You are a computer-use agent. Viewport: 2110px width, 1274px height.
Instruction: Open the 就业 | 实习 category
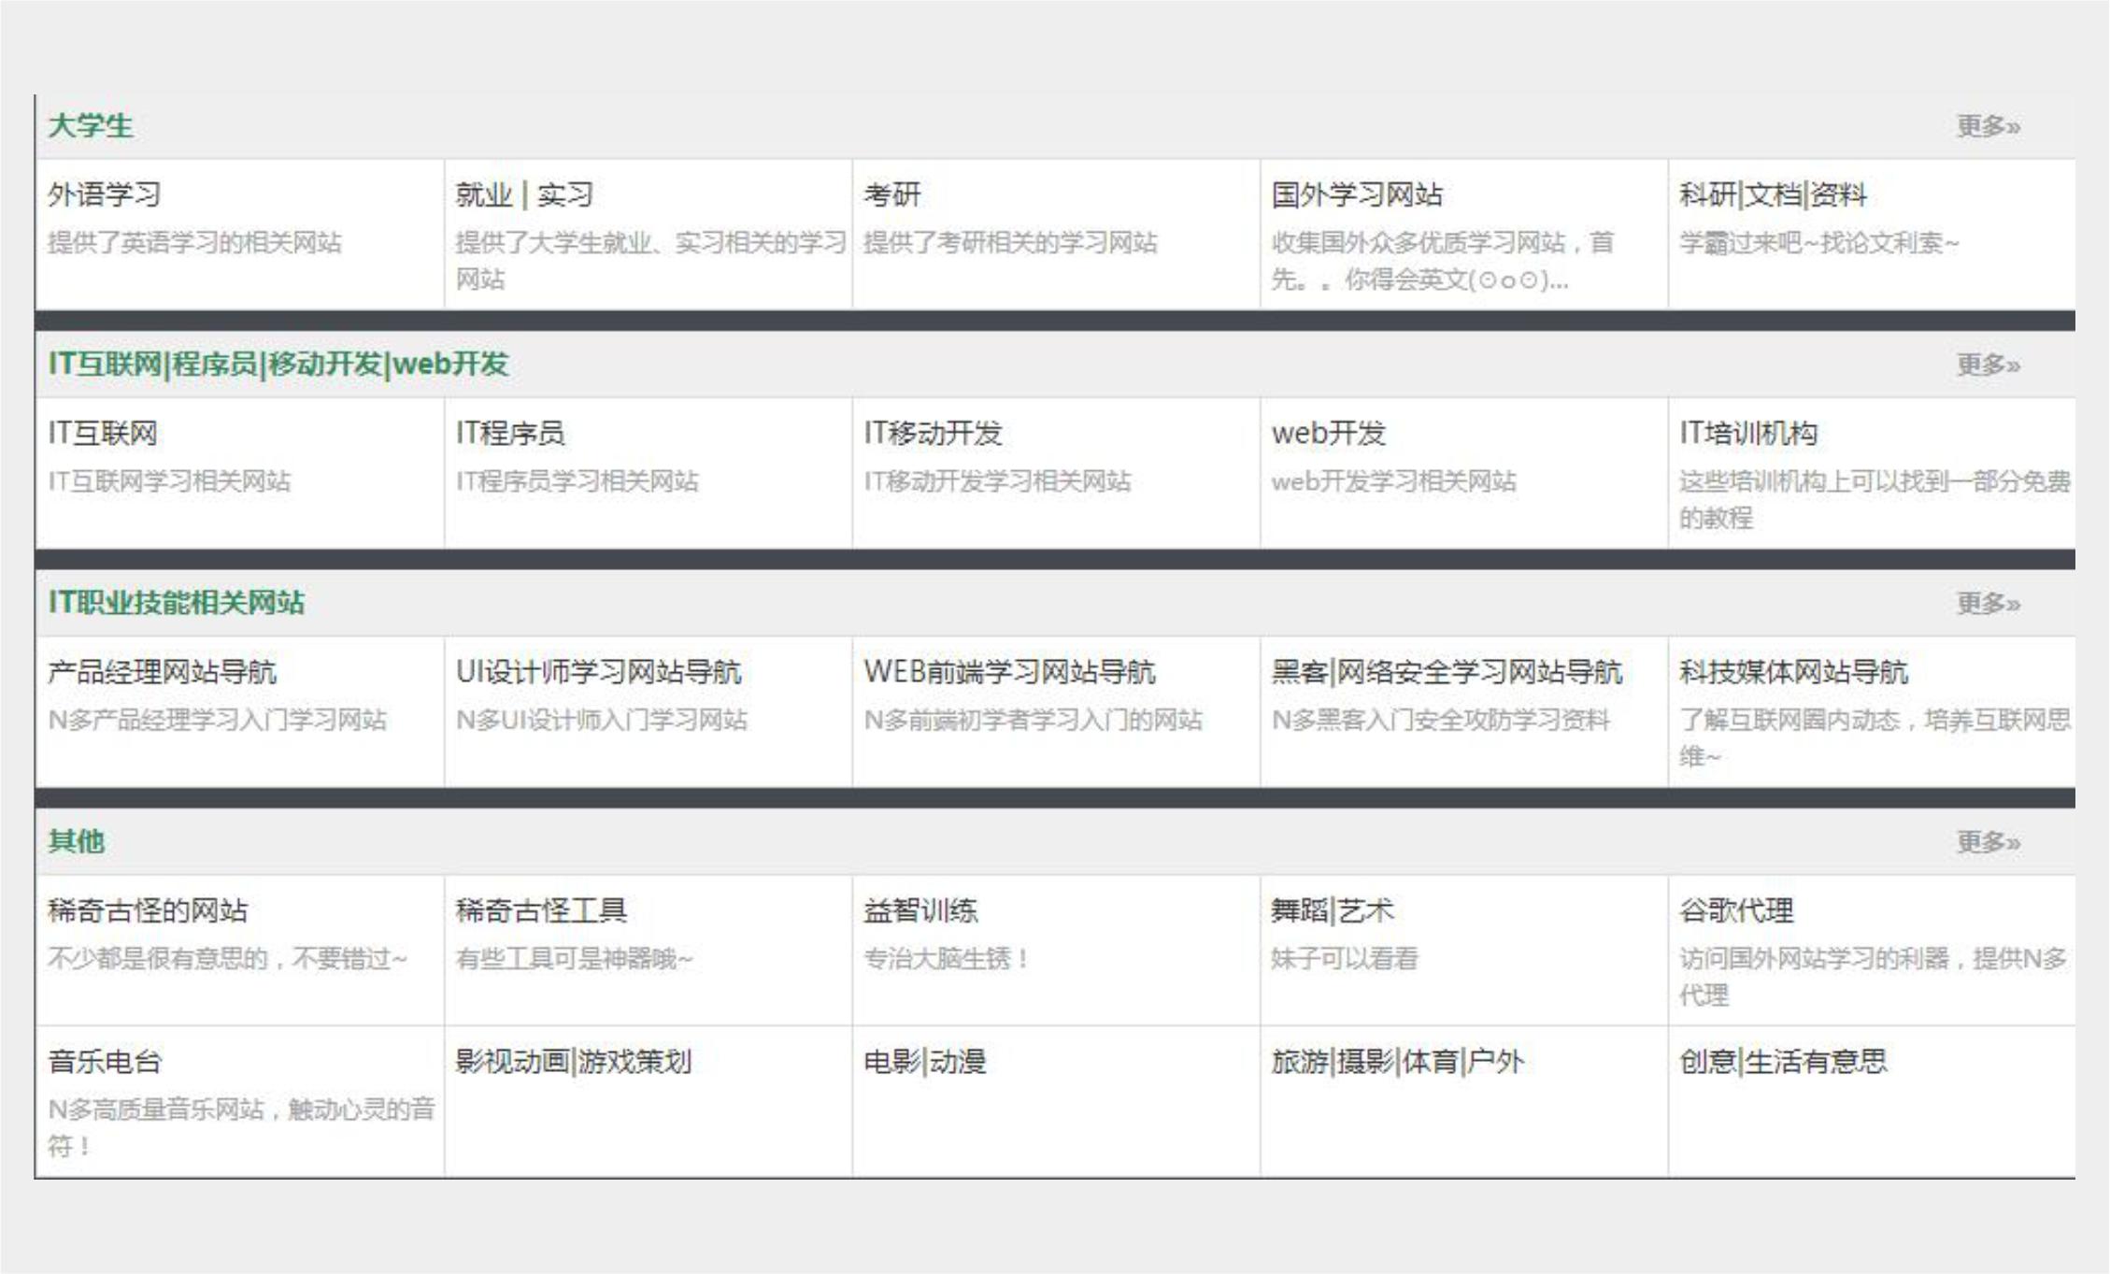(523, 195)
